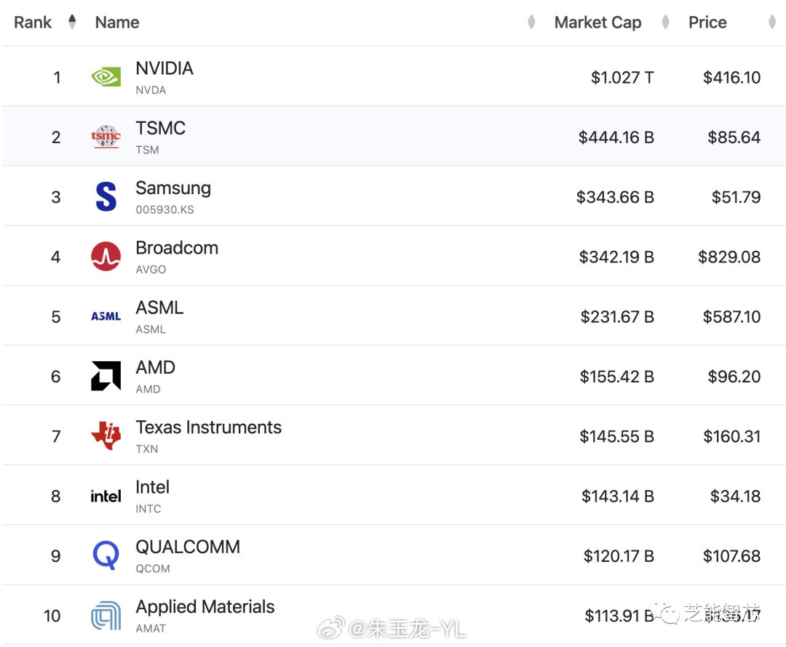The image size is (786, 647).
Task: Click the NVIDIA logo icon
Action: pyautogui.click(x=106, y=77)
